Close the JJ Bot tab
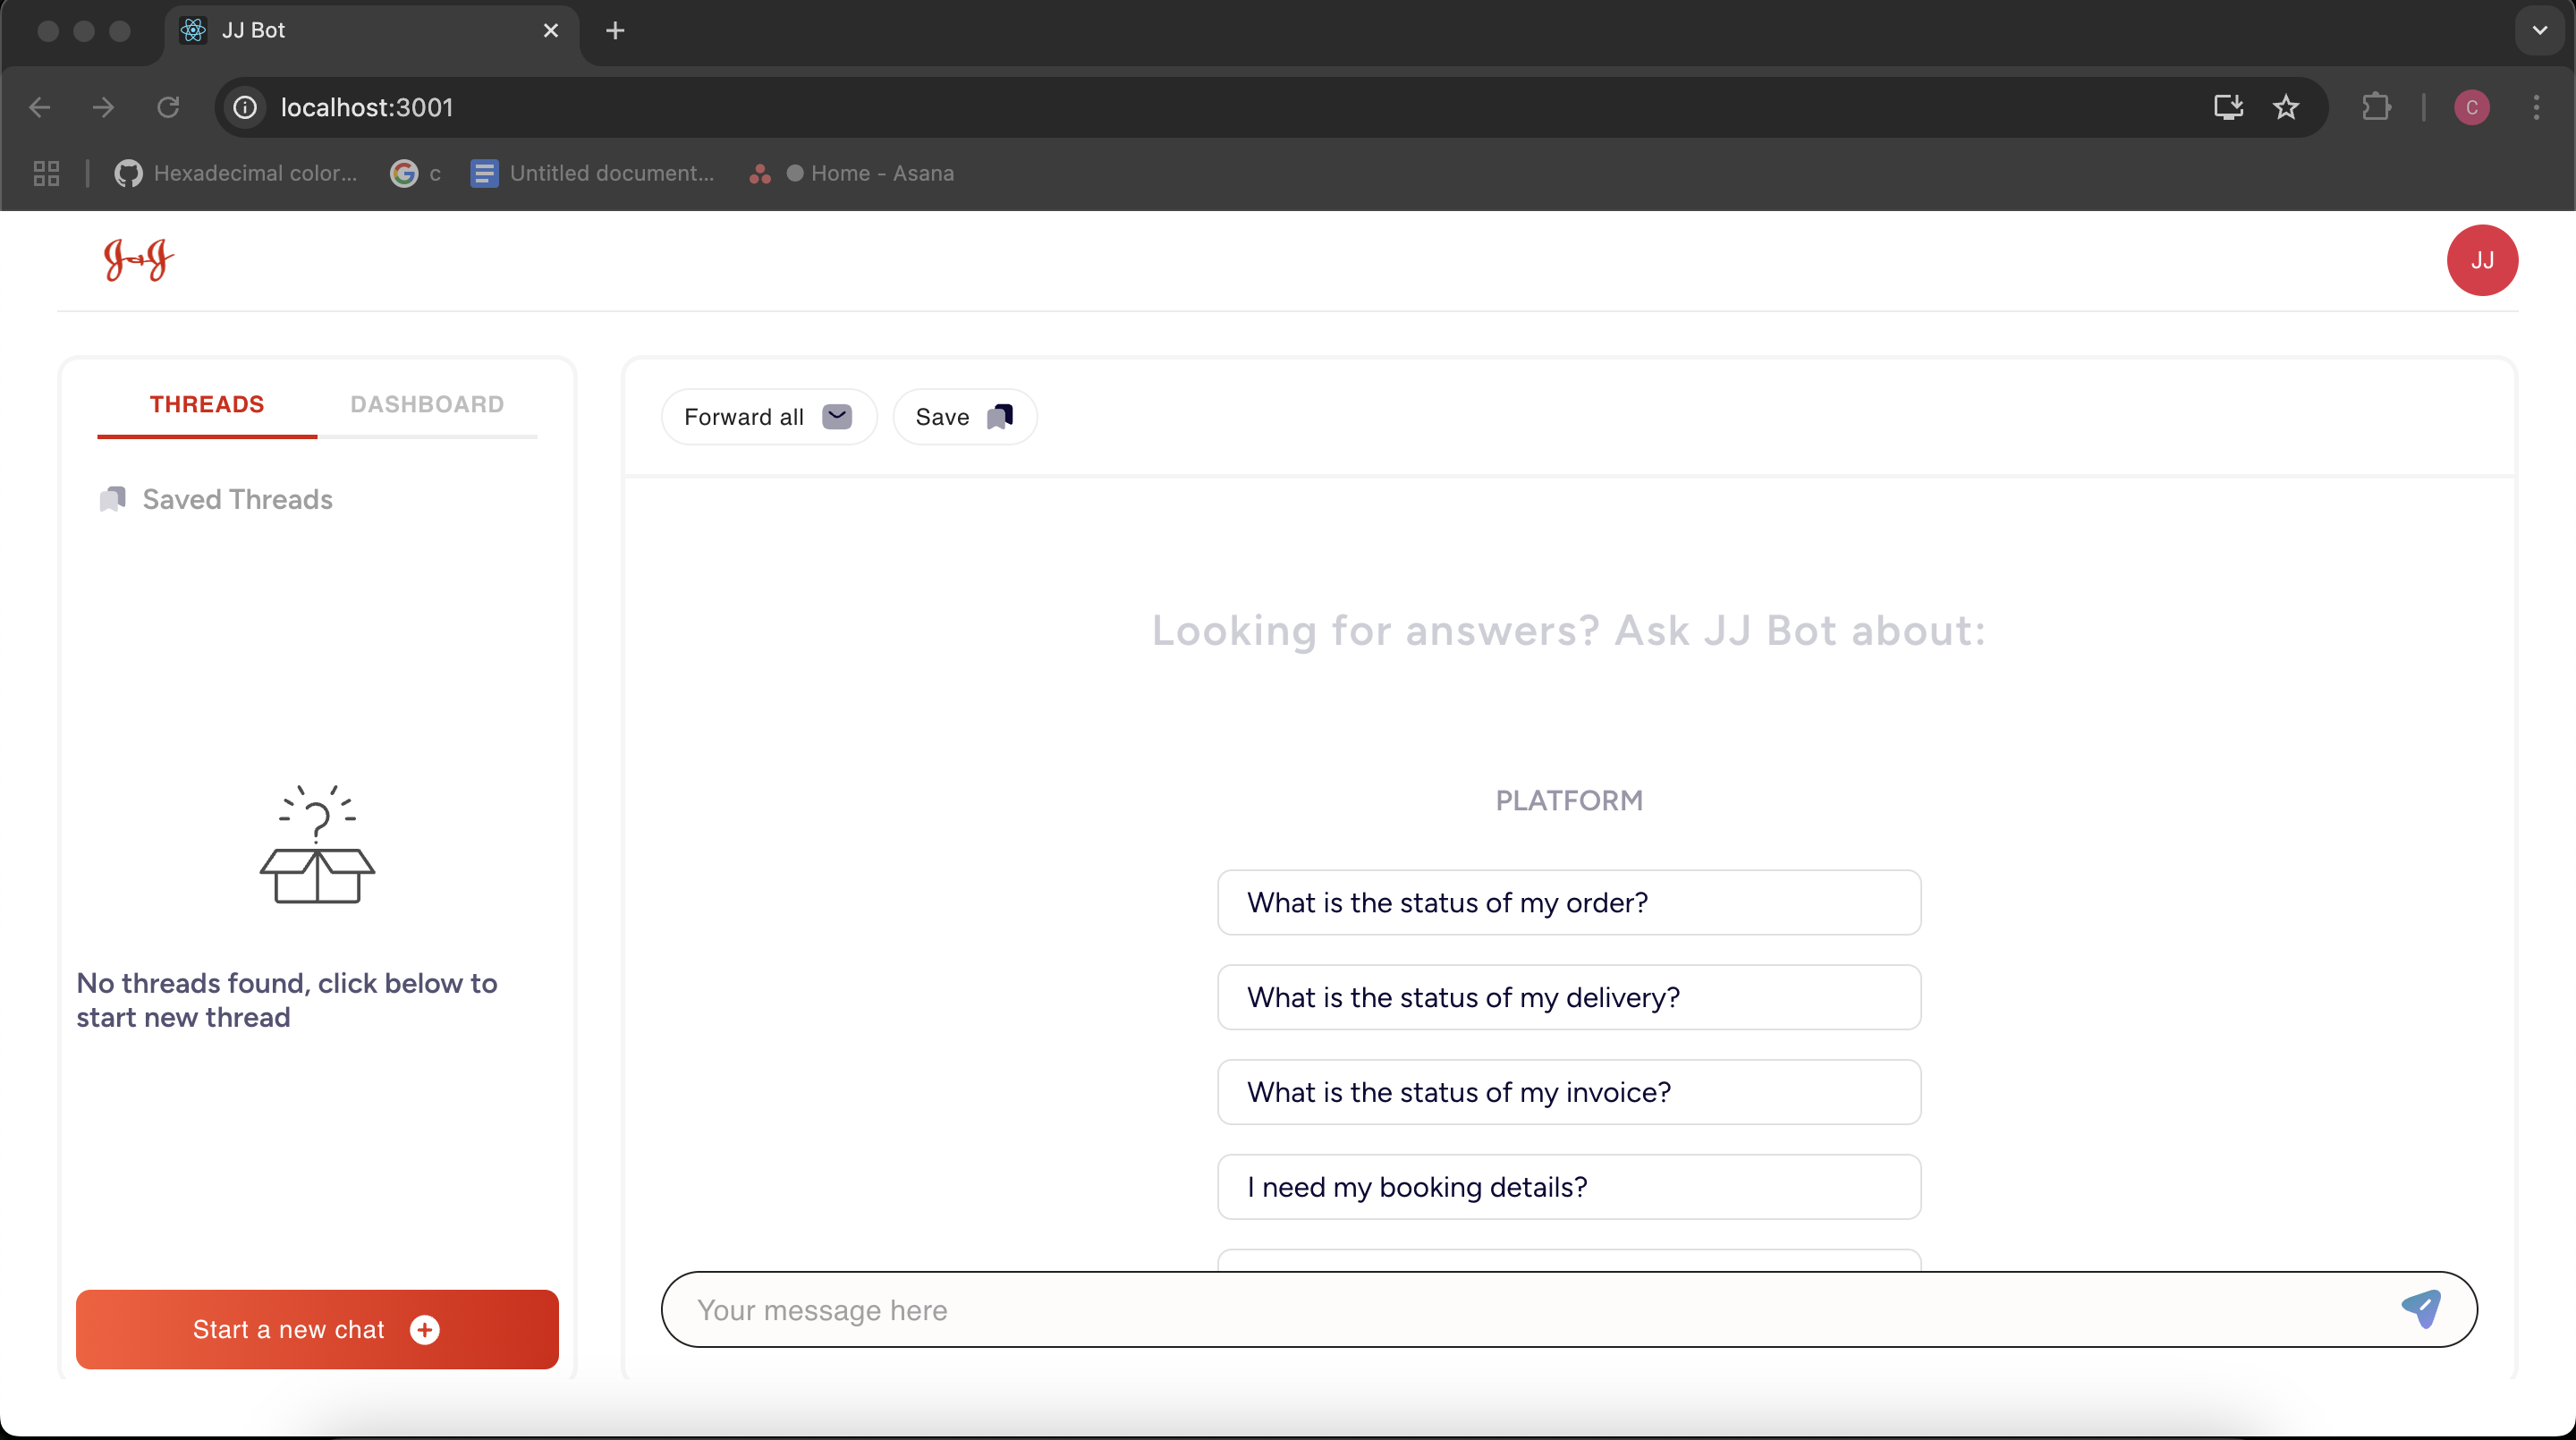The image size is (2576, 1440). coord(551,31)
